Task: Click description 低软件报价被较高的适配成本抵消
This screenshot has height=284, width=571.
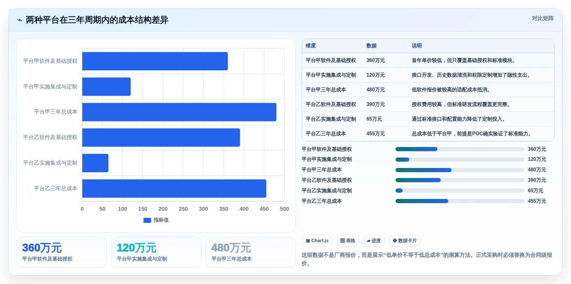Action: (x=451, y=90)
